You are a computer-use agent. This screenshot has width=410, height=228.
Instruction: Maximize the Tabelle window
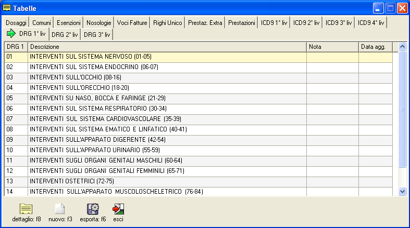coord(390,8)
